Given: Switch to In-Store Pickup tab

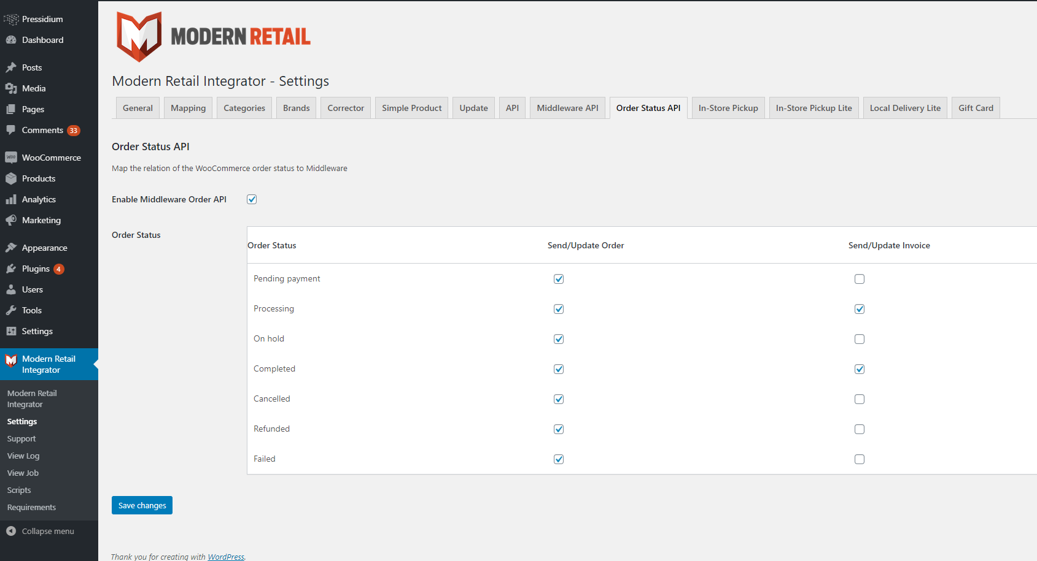Looking at the screenshot, I should pos(728,108).
